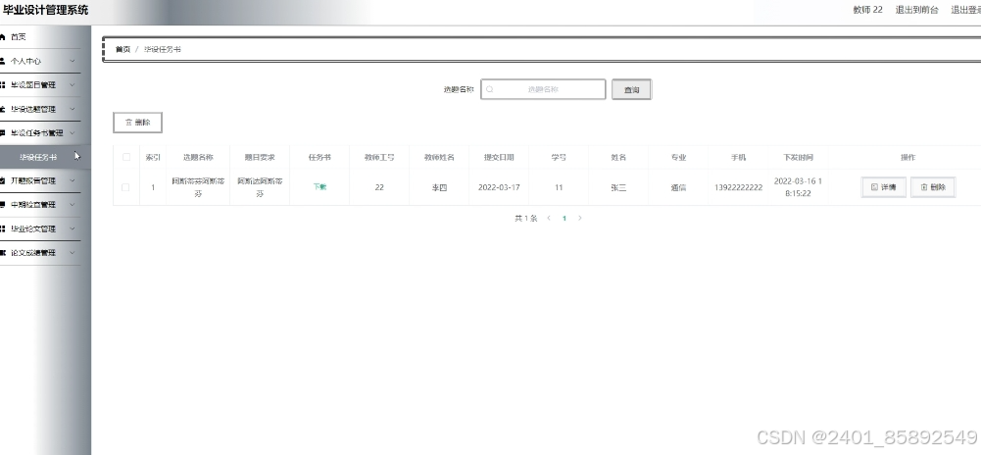
Task: Collapse 毕设任务书管理 chevron
Action: (x=73, y=132)
